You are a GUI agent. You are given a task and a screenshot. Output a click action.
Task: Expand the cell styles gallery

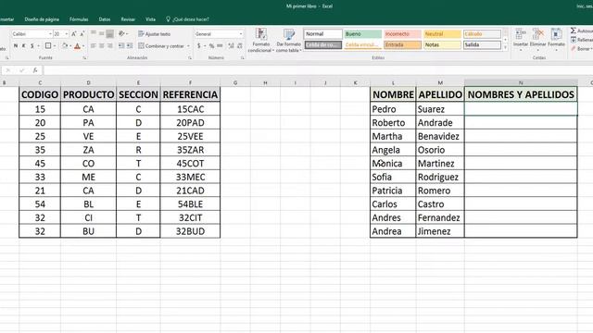[x=505, y=47]
